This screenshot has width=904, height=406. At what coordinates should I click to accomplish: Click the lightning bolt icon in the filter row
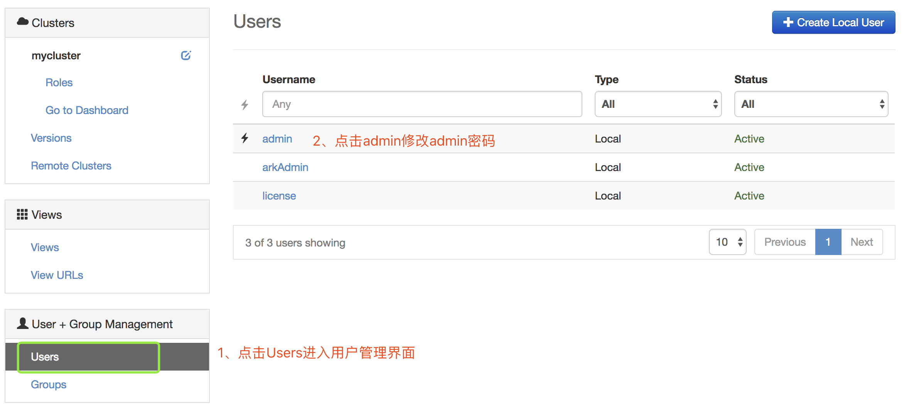pos(245,104)
